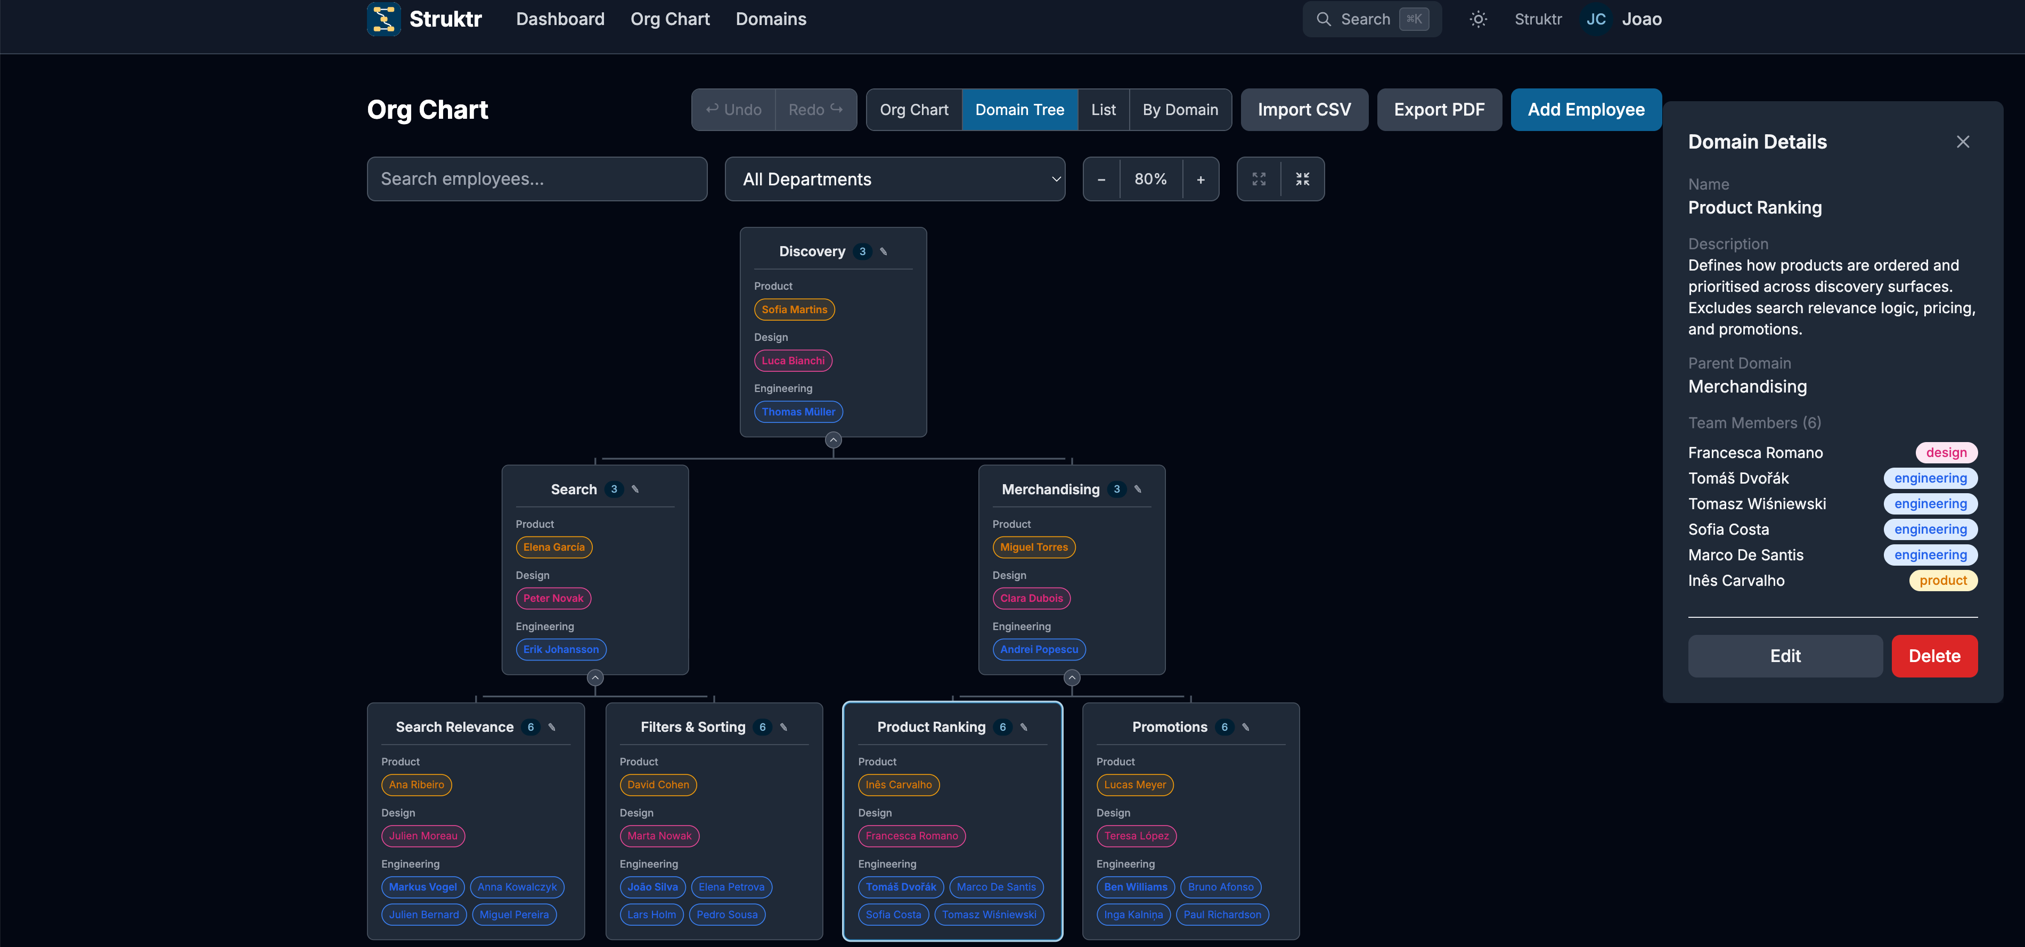Viewport: 2025px width, 947px height.
Task: Click the fit-to-screen expand icon
Action: tap(1259, 178)
